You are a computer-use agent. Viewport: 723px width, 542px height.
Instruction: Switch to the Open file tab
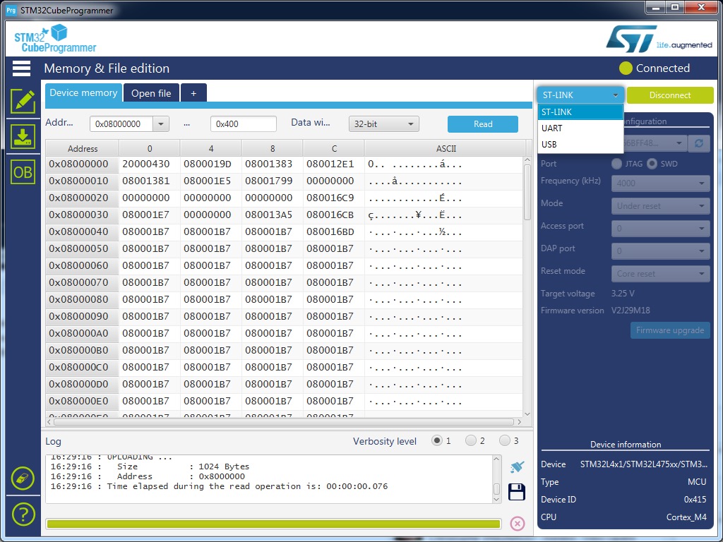pos(151,93)
